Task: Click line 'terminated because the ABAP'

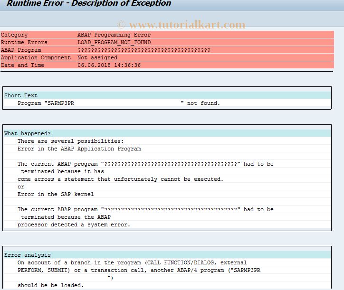Action: coord(66,217)
